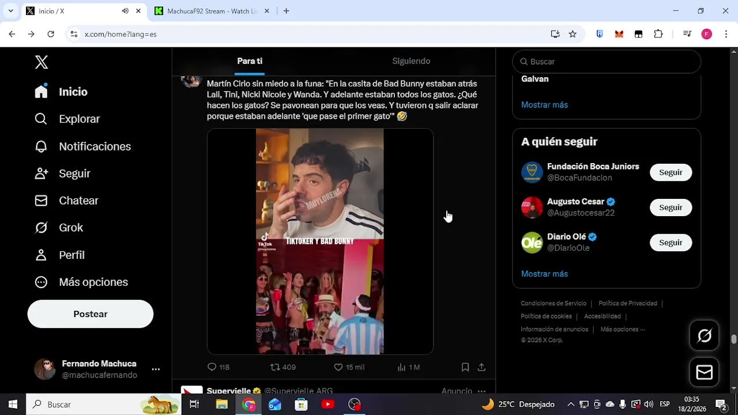This screenshot has height=415, width=738.
Task: Open the browser tab search dropdown
Action: 10,11
